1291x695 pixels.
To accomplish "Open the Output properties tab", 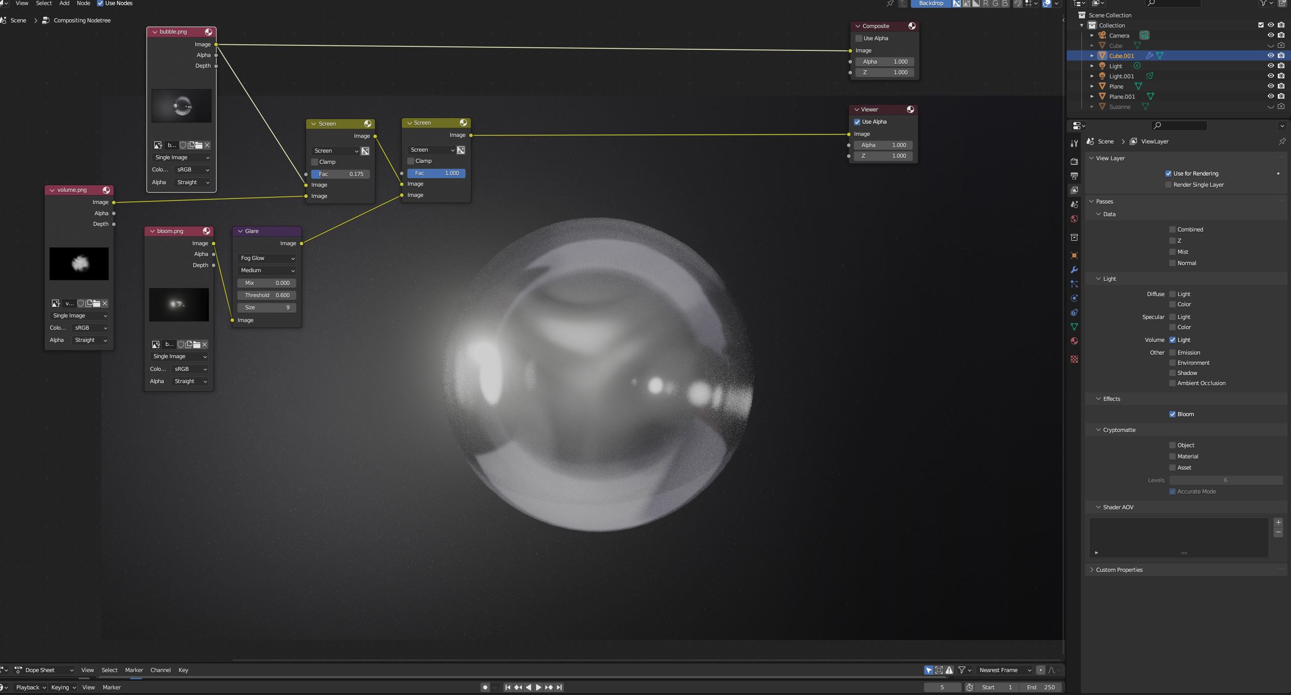I will click(x=1074, y=176).
